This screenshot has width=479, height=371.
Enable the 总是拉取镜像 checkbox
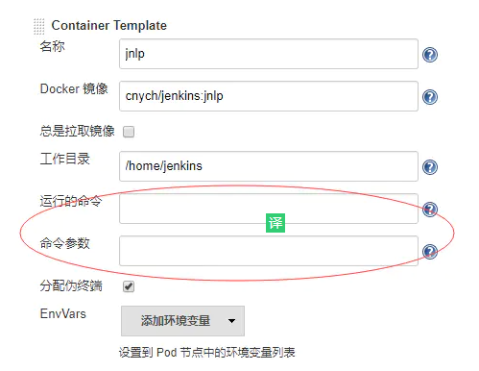(x=129, y=132)
